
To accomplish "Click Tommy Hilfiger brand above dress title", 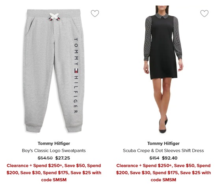I will [x=163, y=143].
